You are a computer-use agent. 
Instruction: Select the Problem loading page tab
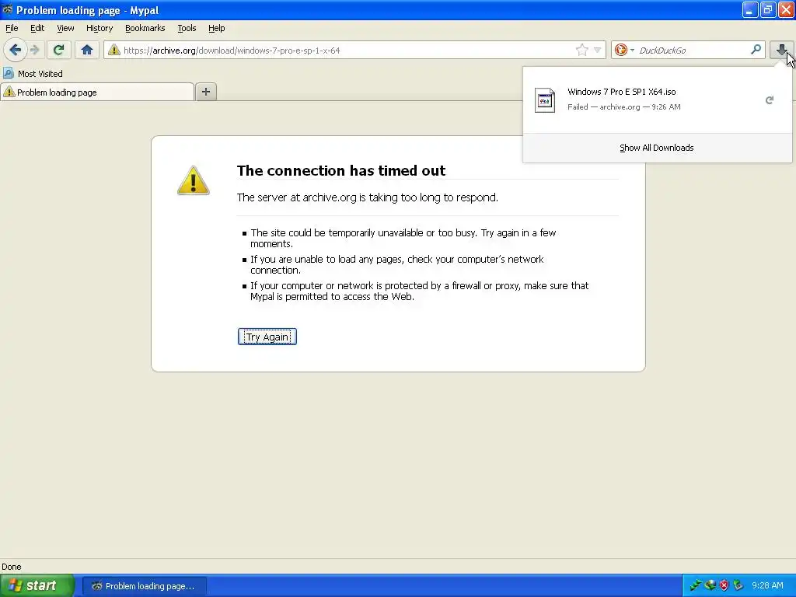point(97,92)
